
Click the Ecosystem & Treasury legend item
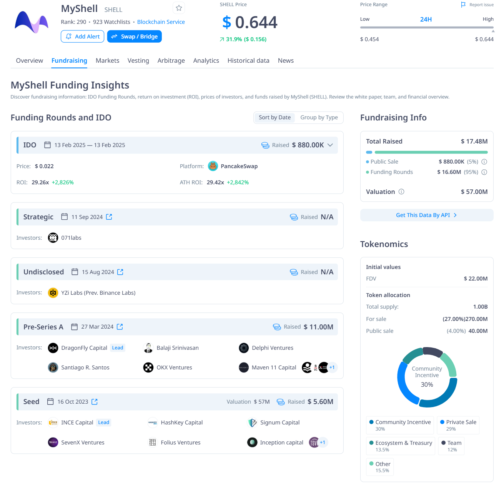401,446
